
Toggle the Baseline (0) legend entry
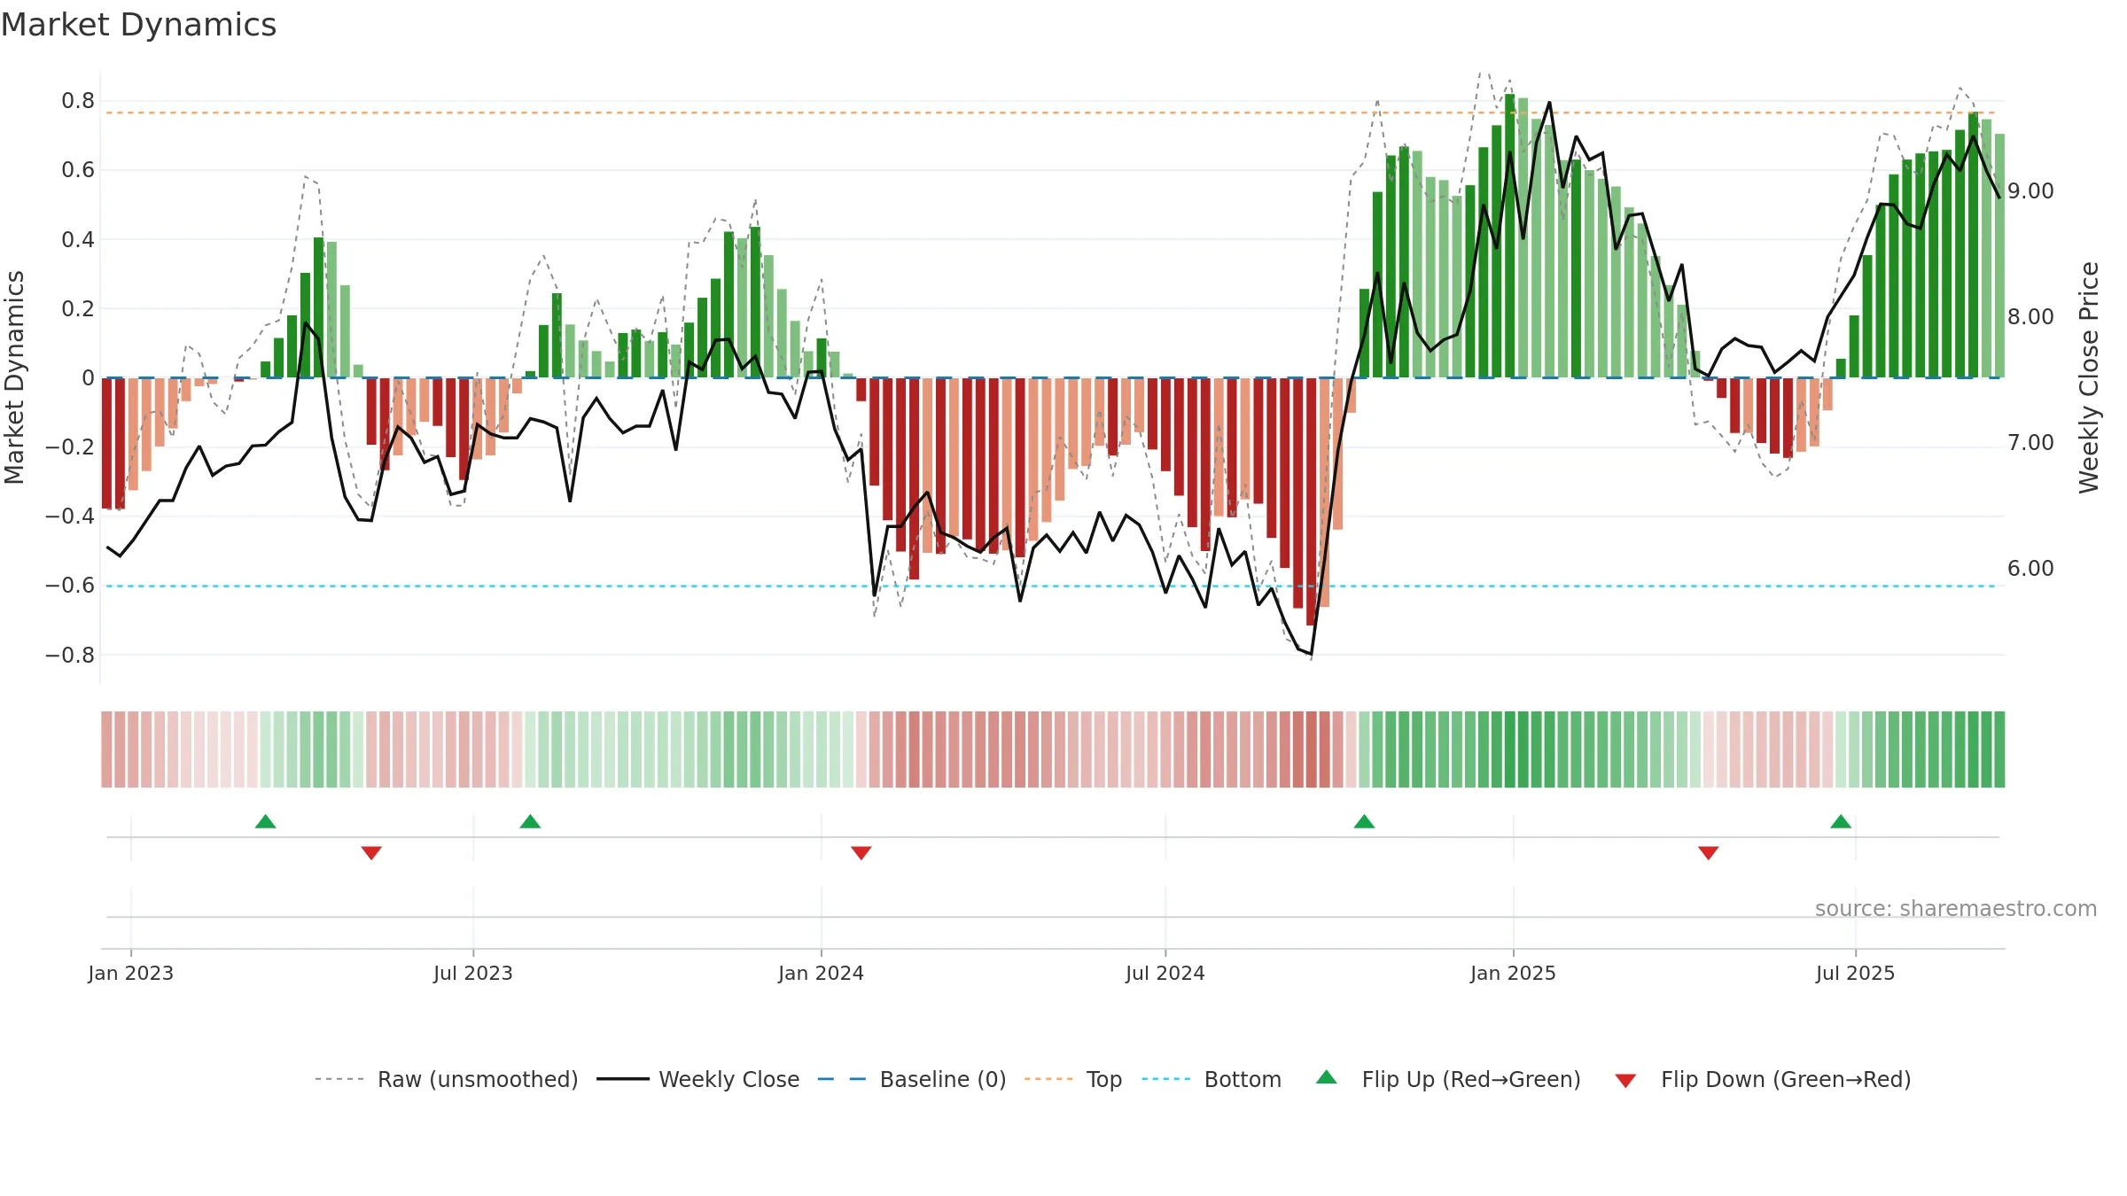pyautogui.click(x=911, y=1079)
